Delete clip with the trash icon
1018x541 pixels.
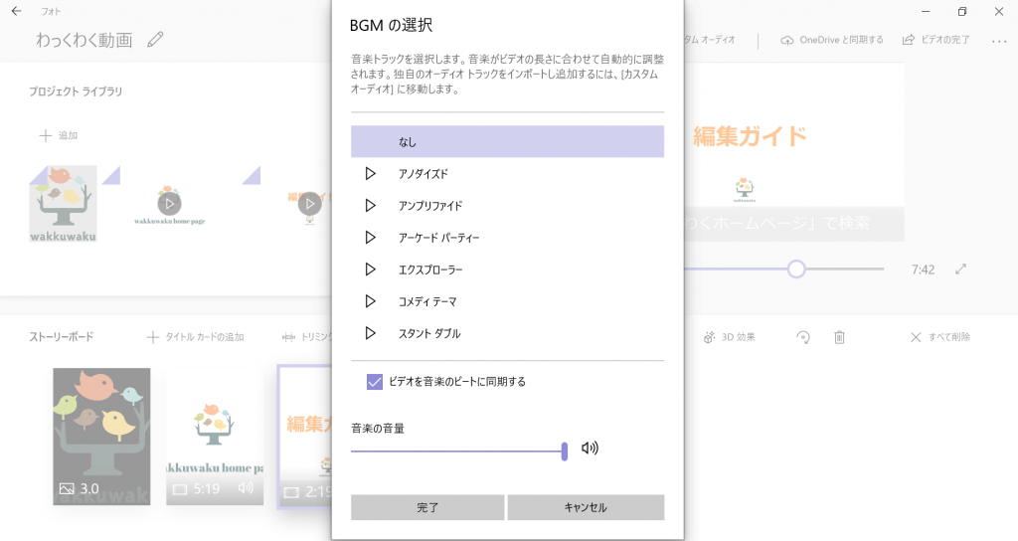point(839,337)
